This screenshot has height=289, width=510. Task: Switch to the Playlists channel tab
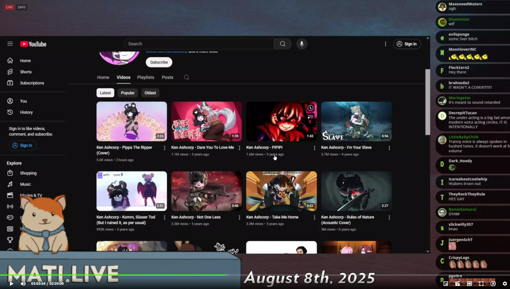145,77
